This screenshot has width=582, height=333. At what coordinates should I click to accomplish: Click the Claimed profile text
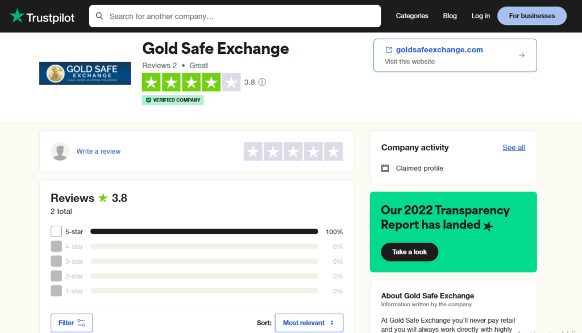(x=419, y=168)
